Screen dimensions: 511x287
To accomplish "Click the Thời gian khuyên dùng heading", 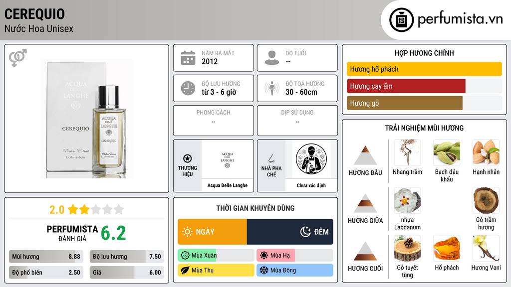I will (x=255, y=208).
